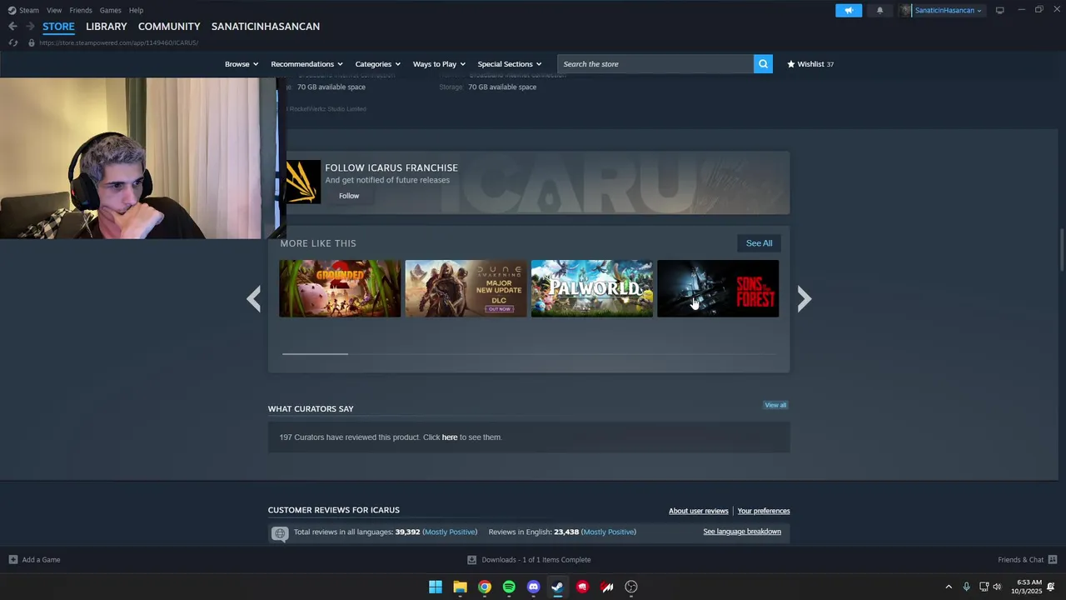This screenshot has height=600, width=1066.
Task: Open the SANATICINHASANCAN profile tab
Action: tap(266, 27)
